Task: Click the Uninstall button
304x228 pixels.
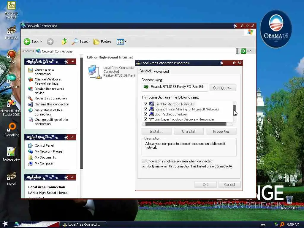Action: click(x=189, y=131)
